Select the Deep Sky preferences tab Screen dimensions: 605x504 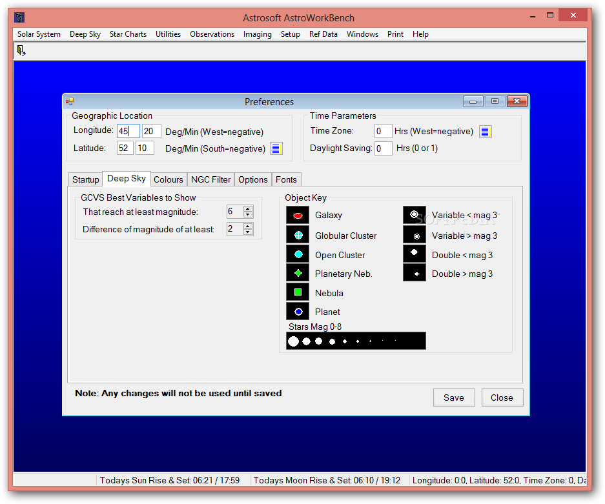[126, 179]
